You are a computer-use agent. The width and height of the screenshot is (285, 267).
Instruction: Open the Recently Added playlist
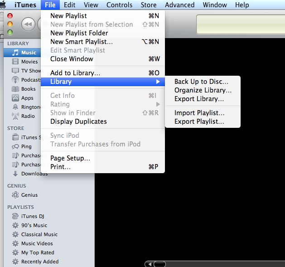pyautogui.click(x=40, y=262)
